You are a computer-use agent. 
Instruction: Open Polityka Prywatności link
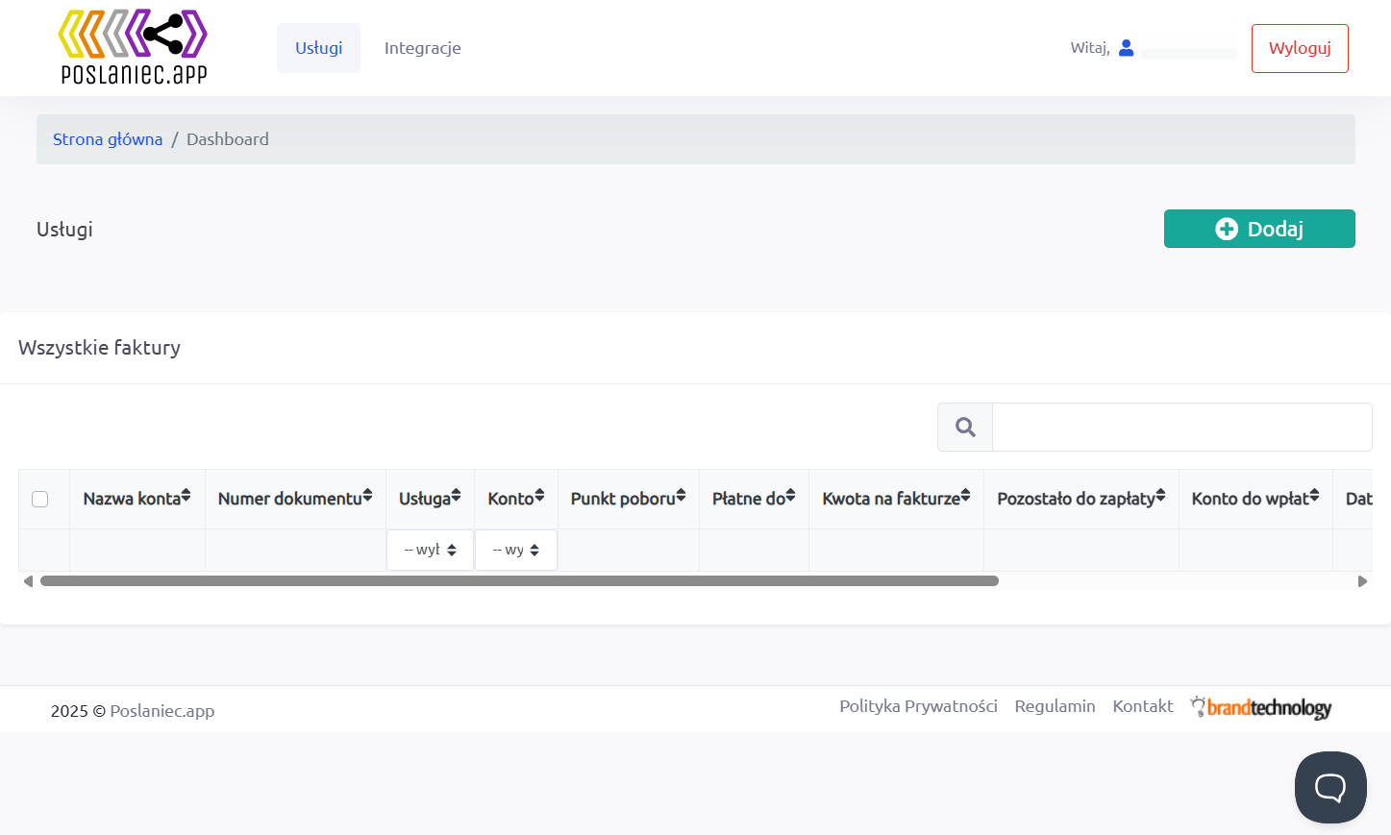coord(918,706)
